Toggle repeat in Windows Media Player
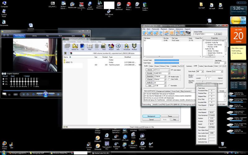The image size is (248, 155). [x=28, y=95]
